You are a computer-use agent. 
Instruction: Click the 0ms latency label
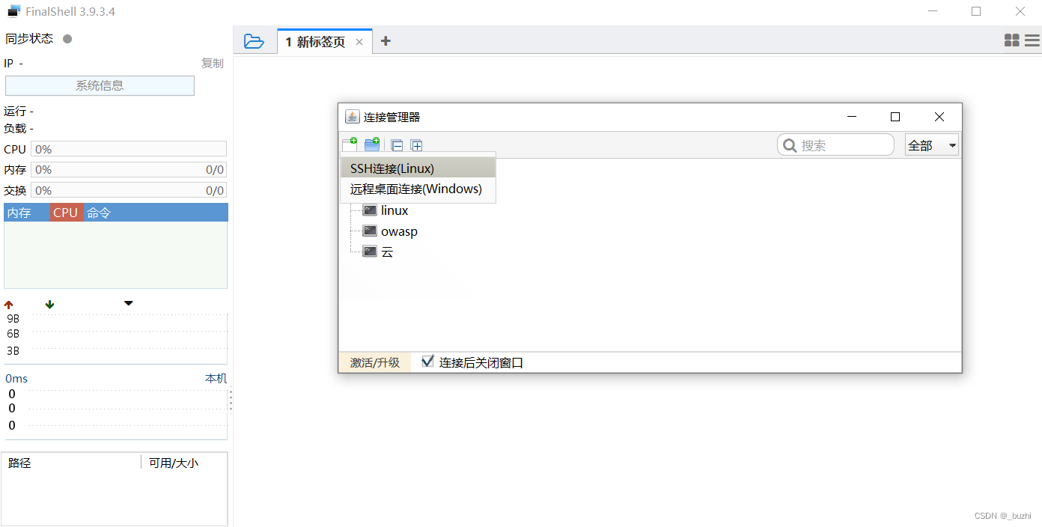[x=16, y=379]
